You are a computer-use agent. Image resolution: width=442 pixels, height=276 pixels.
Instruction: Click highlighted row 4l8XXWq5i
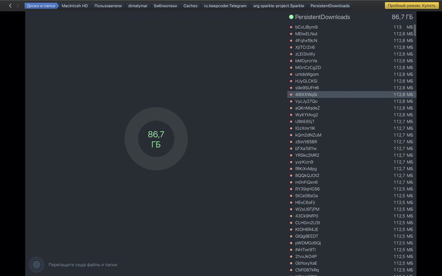[352, 95]
